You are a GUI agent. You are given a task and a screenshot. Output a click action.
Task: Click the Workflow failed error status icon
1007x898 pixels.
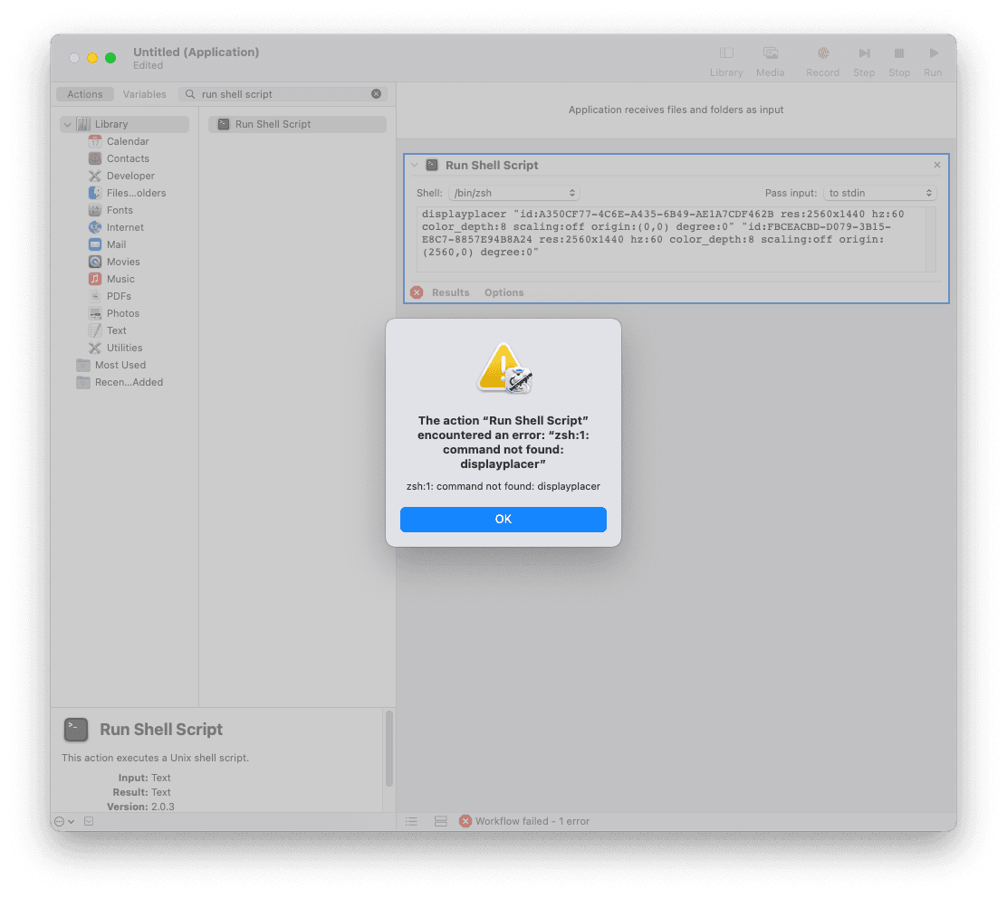[465, 822]
